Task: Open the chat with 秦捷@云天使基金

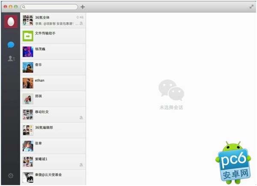Action: coord(53,177)
